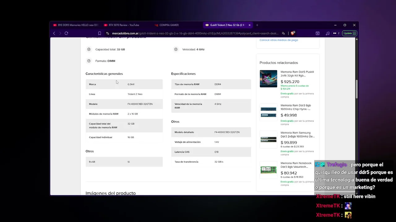
Task: Click the $ 80.942 price
Action: (x=289, y=173)
